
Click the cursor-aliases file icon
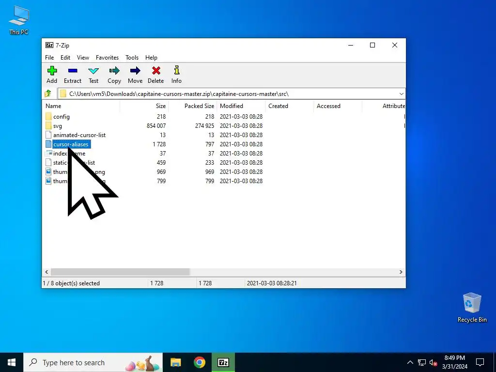tap(48, 144)
